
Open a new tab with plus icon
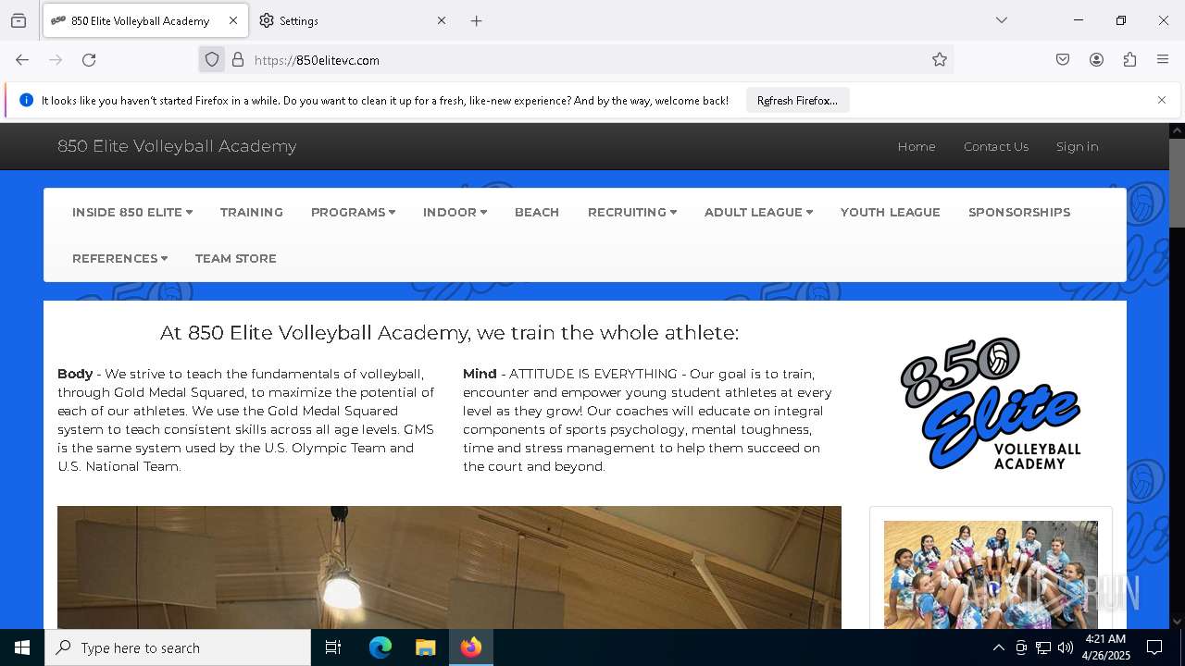[476, 20]
